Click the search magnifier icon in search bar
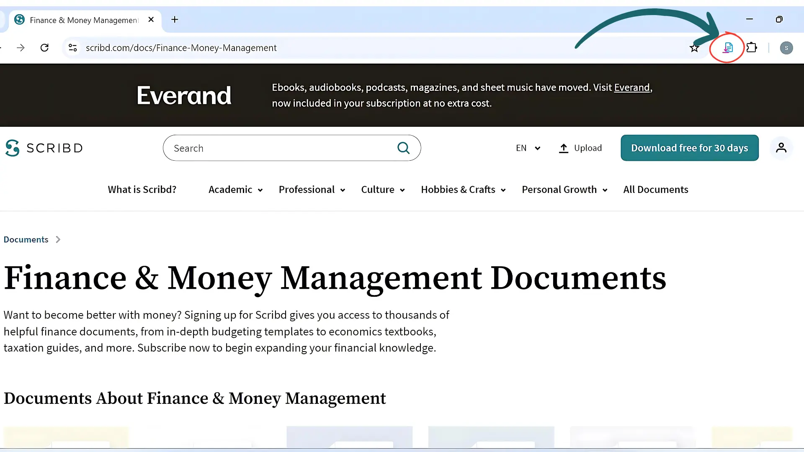The width and height of the screenshot is (804, 452). point(403,148)
